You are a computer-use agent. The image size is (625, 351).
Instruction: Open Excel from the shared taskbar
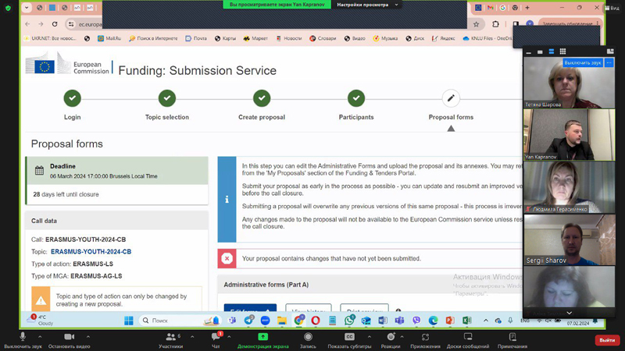tap(466, 321)
